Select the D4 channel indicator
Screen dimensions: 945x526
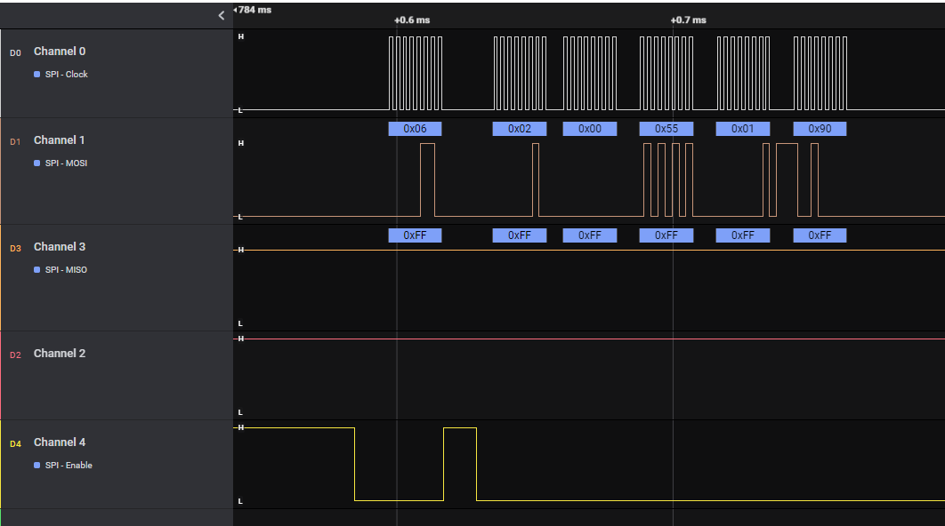14,443
